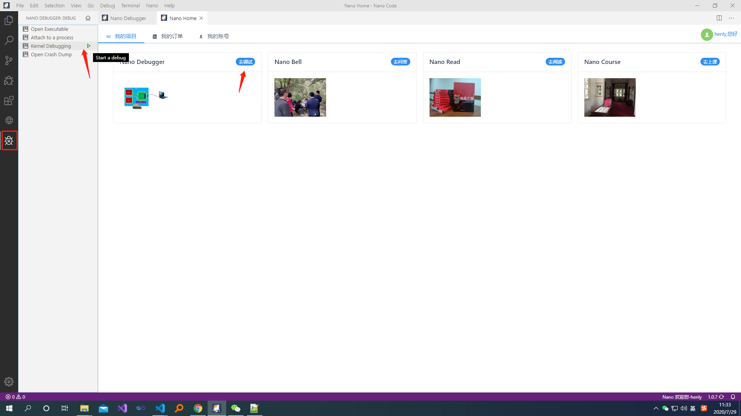Image resolution: width=741 pixels, height=416 pixels.
Task: Open the View menu
Action: pos(76,5)
